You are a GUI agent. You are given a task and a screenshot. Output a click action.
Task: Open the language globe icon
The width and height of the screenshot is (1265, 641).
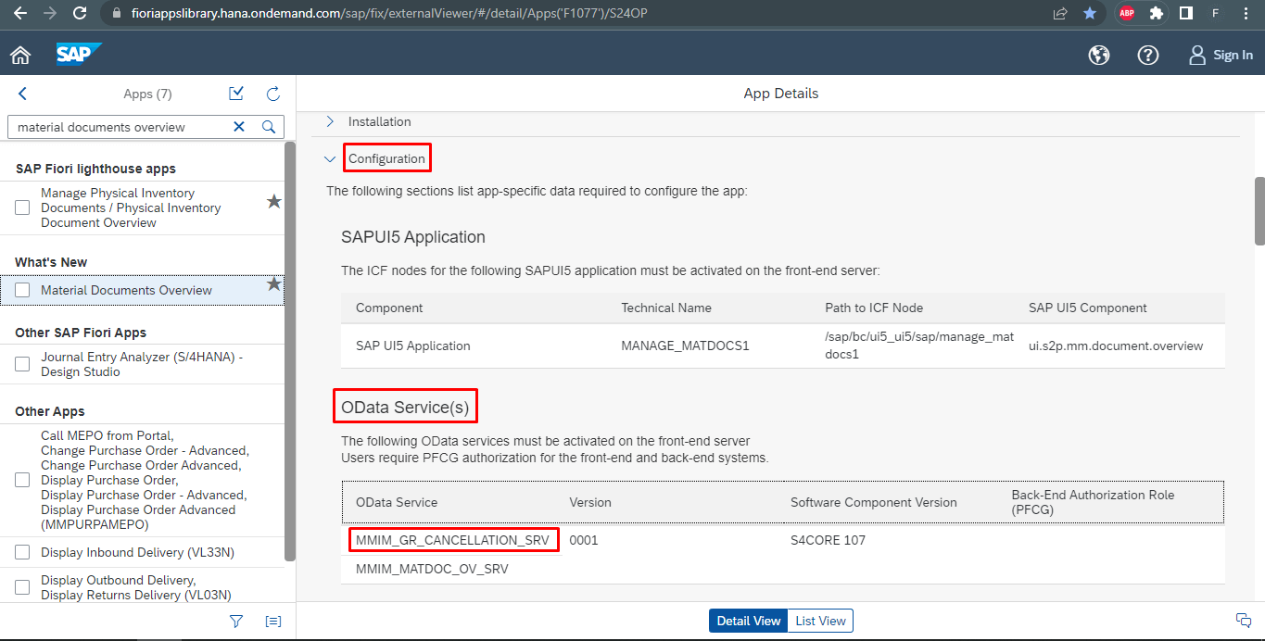1098,55
